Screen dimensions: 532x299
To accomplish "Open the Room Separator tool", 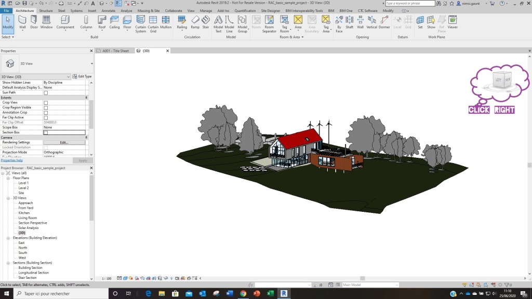I will coord(269,23).
